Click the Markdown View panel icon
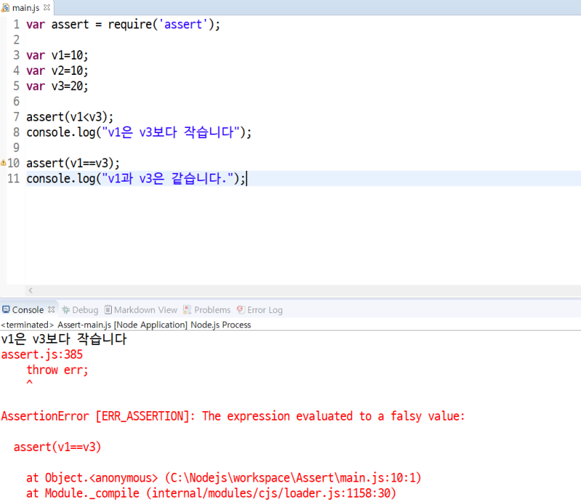The image size is (581, 502). [x=110, y=309]
